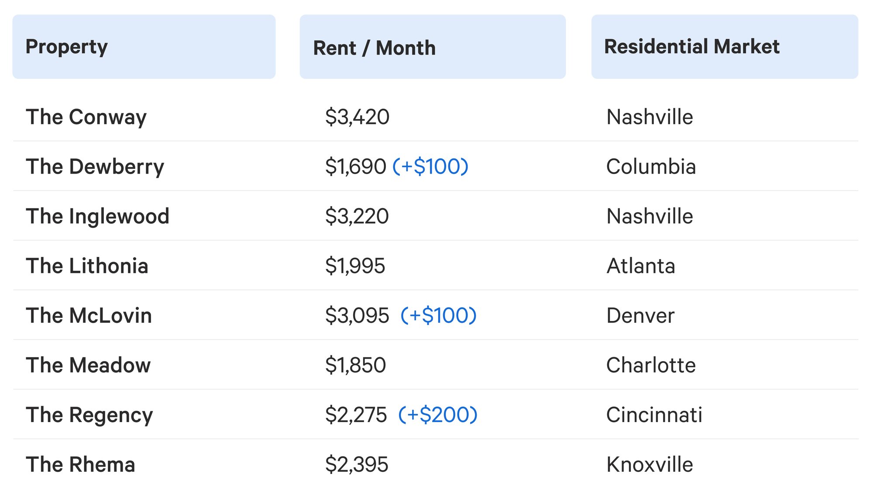Viewport: 873px width, 498px height.
Task: Click the Residential Market column header
Action: tap(725, 47)
